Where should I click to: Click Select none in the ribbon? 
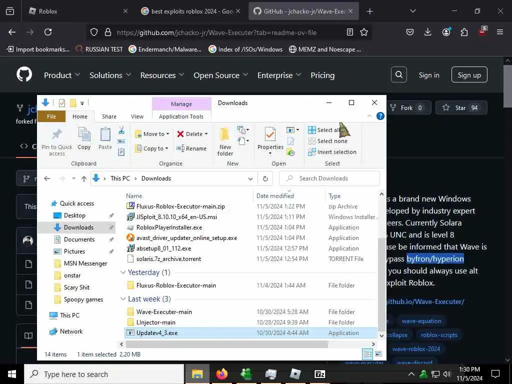pyautogui.click(x=328, y=141)
